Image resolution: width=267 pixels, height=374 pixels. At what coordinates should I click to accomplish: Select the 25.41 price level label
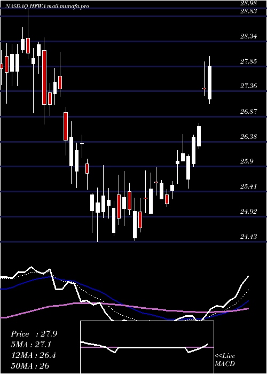tap(248, 186)
